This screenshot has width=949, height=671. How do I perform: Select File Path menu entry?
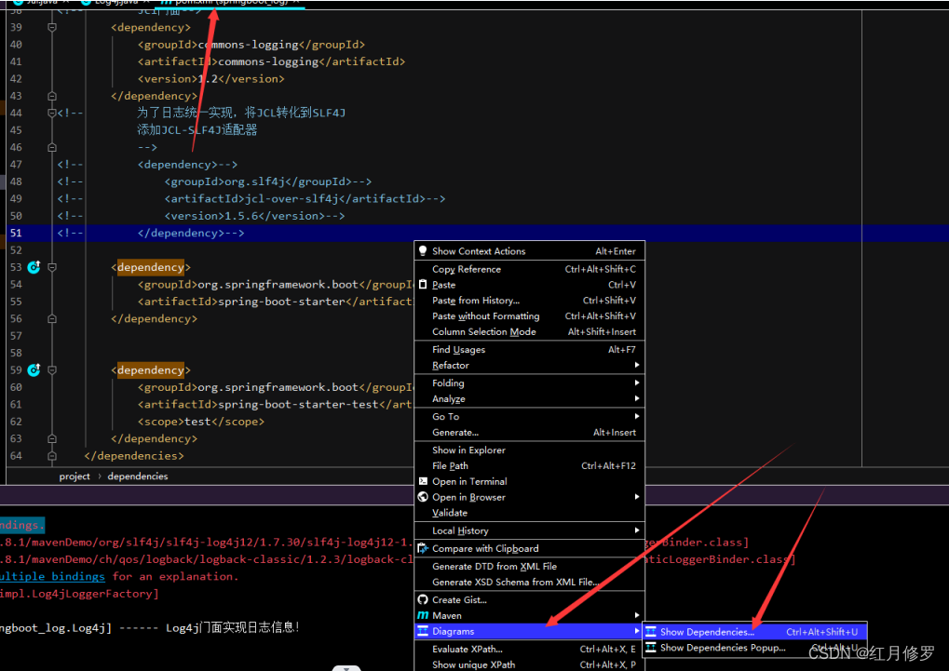[530, 465]
